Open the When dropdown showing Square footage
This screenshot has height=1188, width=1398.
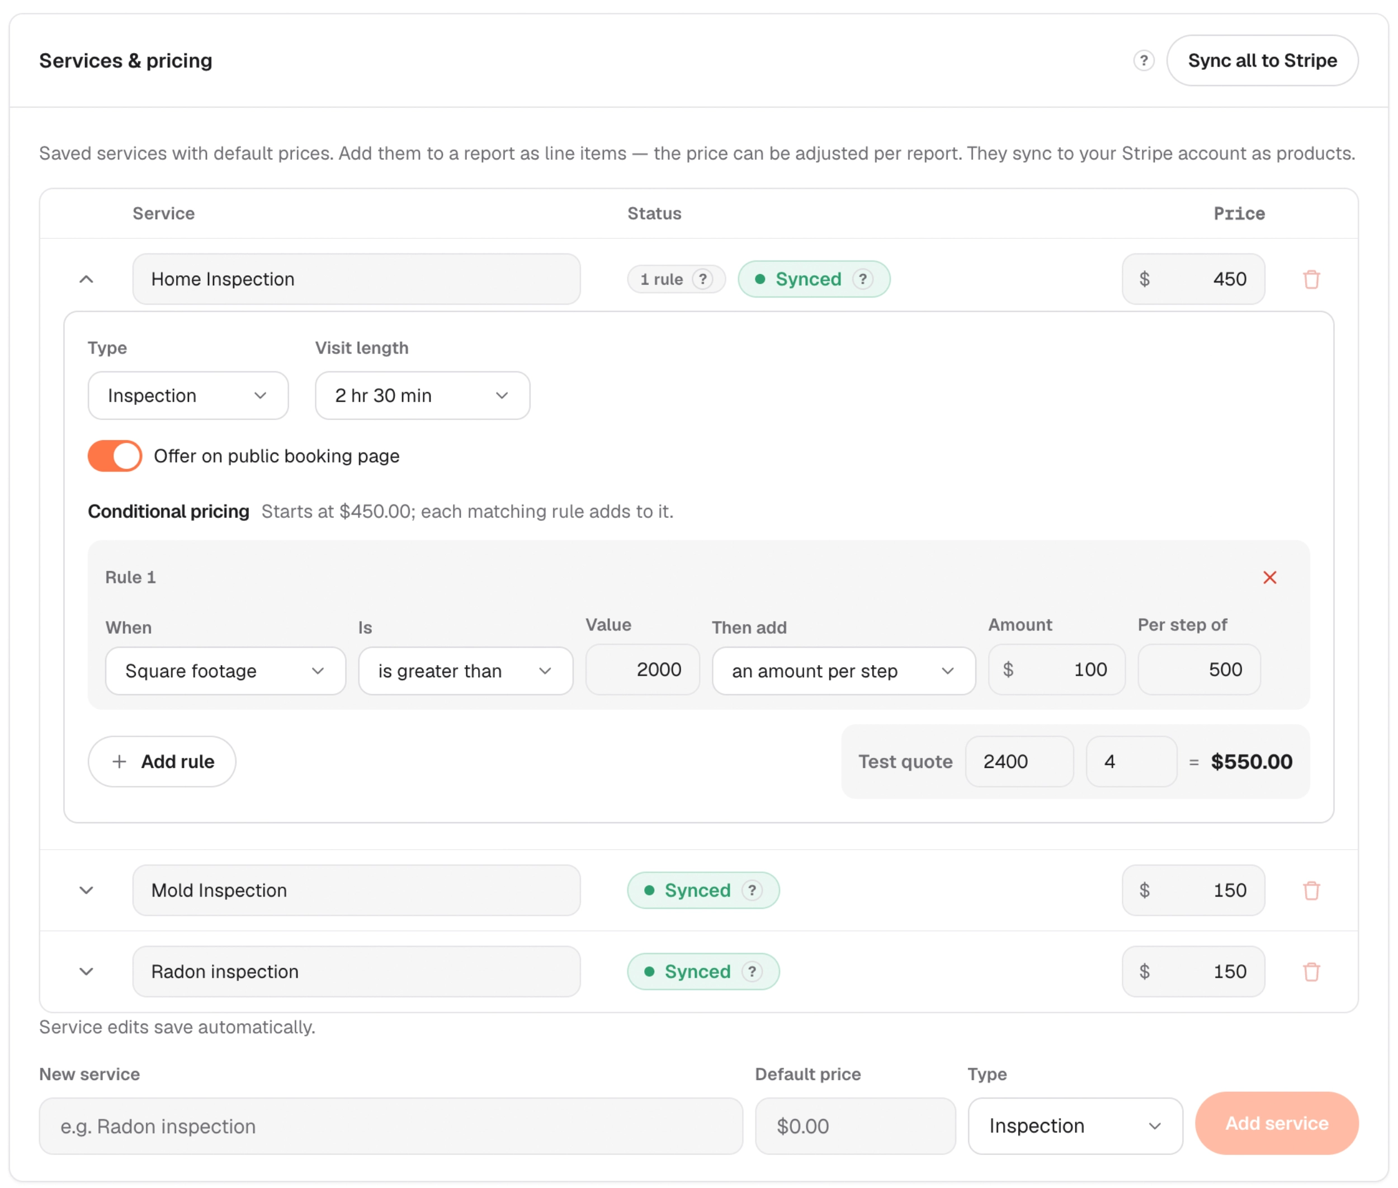pyautogui.click(x=225, y=671)
